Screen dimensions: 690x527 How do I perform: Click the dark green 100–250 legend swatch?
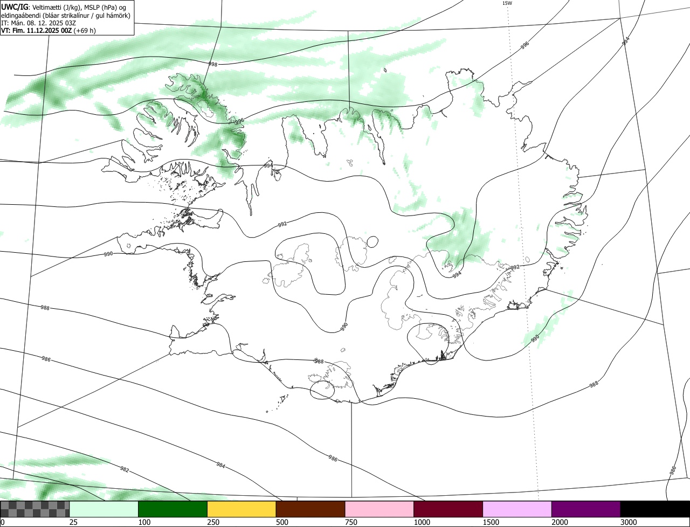173,509
